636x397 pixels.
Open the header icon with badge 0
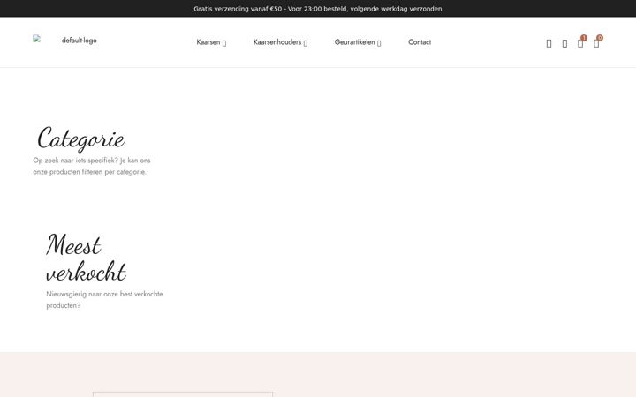pos(596,43)
